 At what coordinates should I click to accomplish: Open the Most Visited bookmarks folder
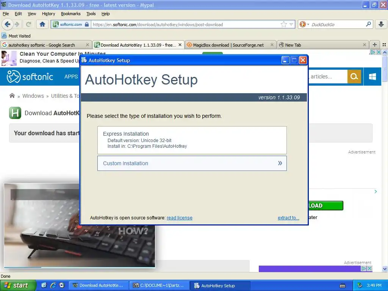coord(16,36)
